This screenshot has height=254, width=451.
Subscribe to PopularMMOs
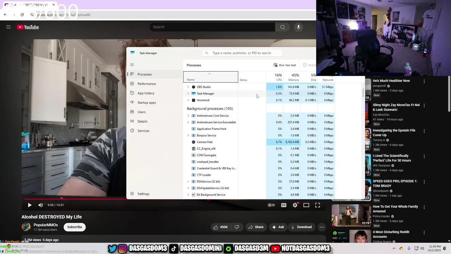pos(75,227)
